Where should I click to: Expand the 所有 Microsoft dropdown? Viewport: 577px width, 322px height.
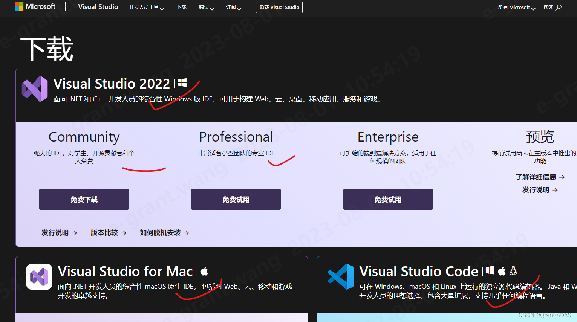point(517,7)
